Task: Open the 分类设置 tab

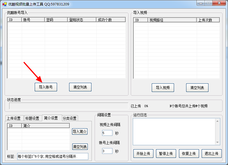Action: 70,118
